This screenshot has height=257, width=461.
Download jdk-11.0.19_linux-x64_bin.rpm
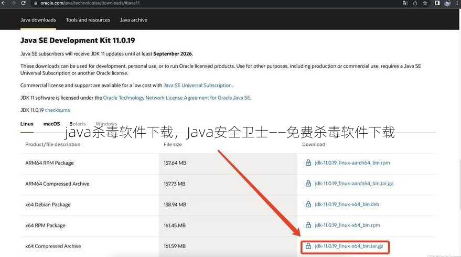(x=347, y=225)
